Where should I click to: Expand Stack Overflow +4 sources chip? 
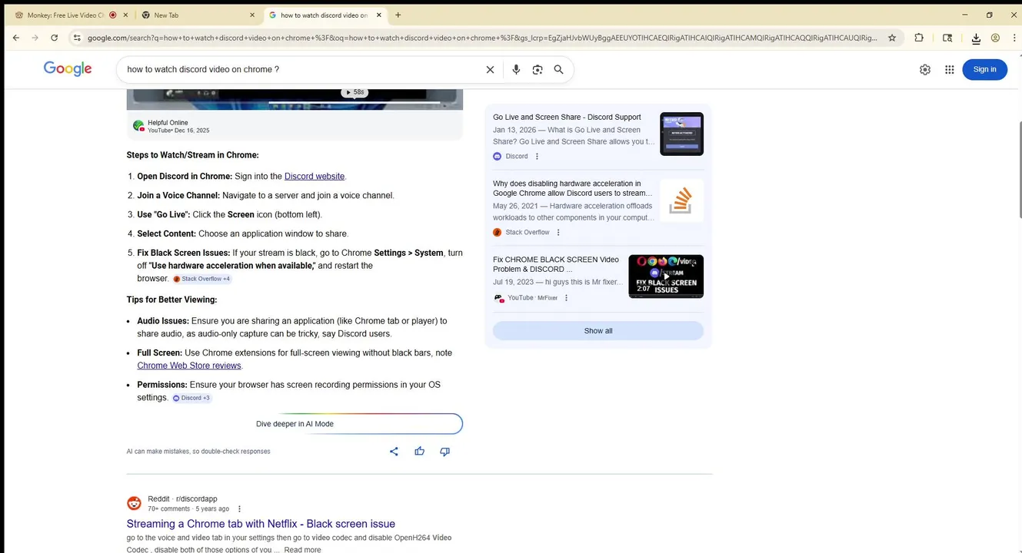pos(201,279)
